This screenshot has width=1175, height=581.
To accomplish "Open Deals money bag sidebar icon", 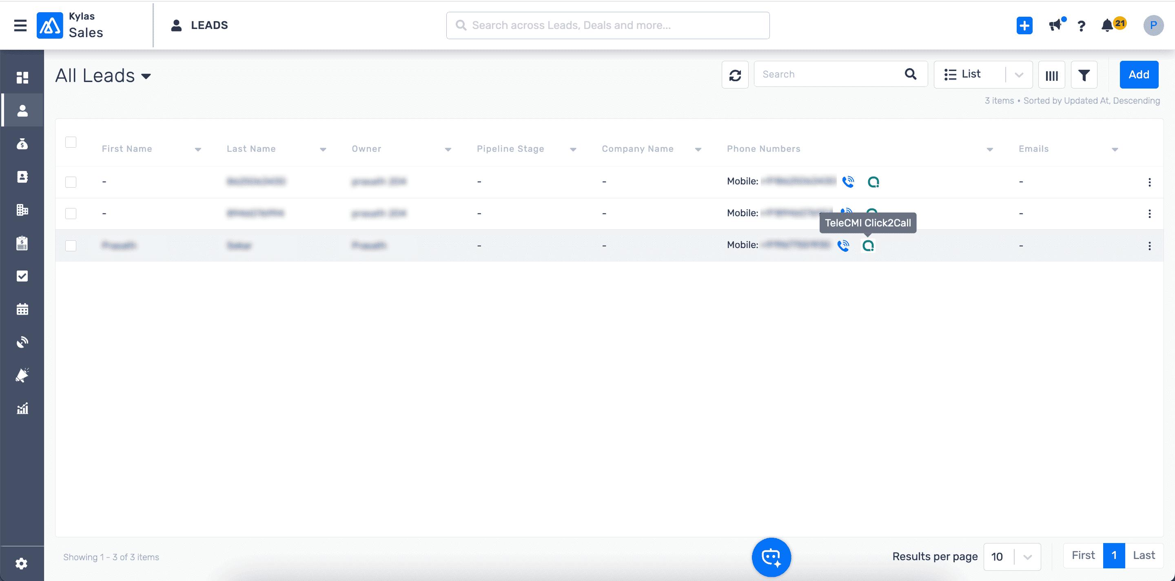I will tap(22, 144).
